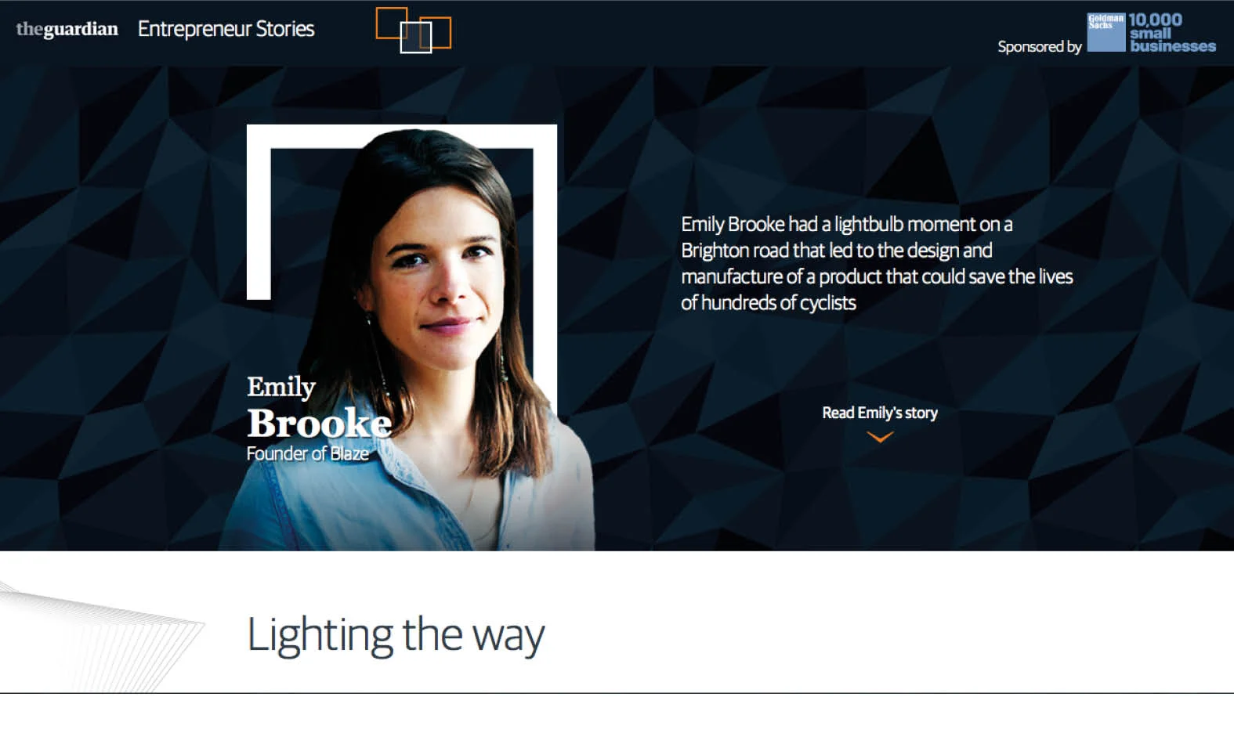The width and height of the screenshot is (1234, 740).
Task: Click the orange down chevron below Read Emily's story
Action: pos(880,437)
